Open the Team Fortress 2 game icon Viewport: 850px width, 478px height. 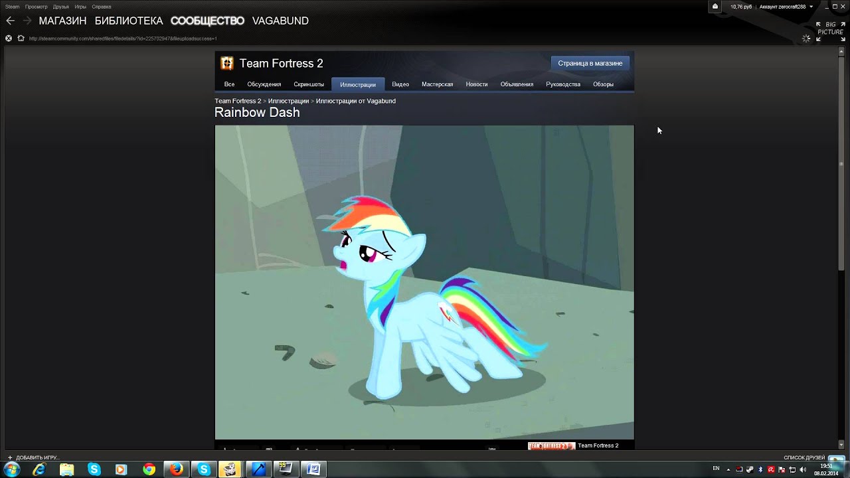(x=227, y=63)
